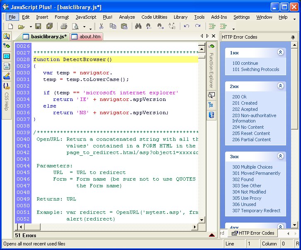Open the Function Explorer vertical tab
This screenshot has height=250, width=301.
(x=211, y=70)
